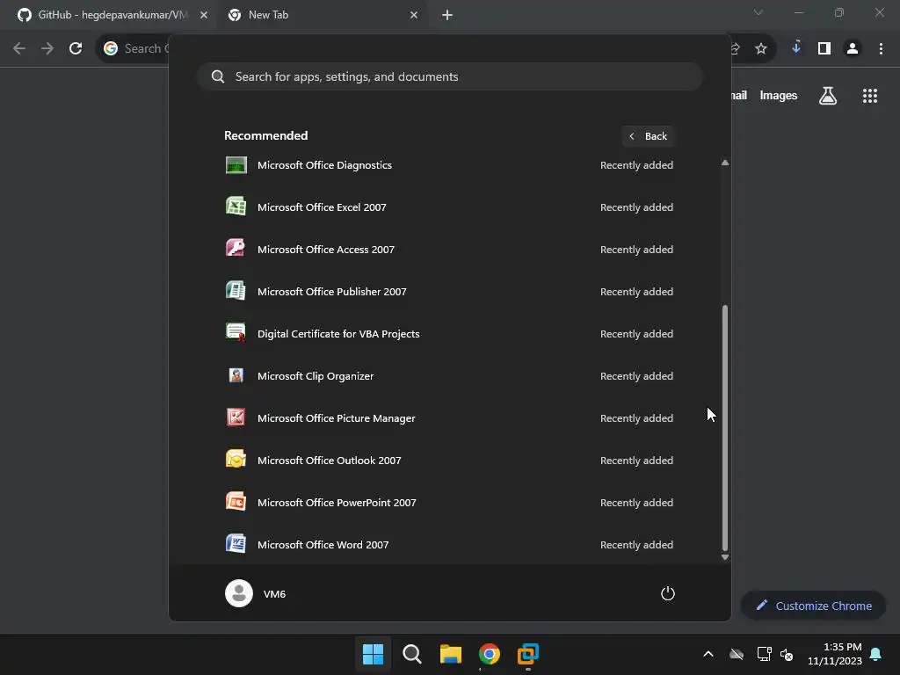
Task: Open Chrome downloads icon
Action: pyautogui.click(x=796, y=48)
